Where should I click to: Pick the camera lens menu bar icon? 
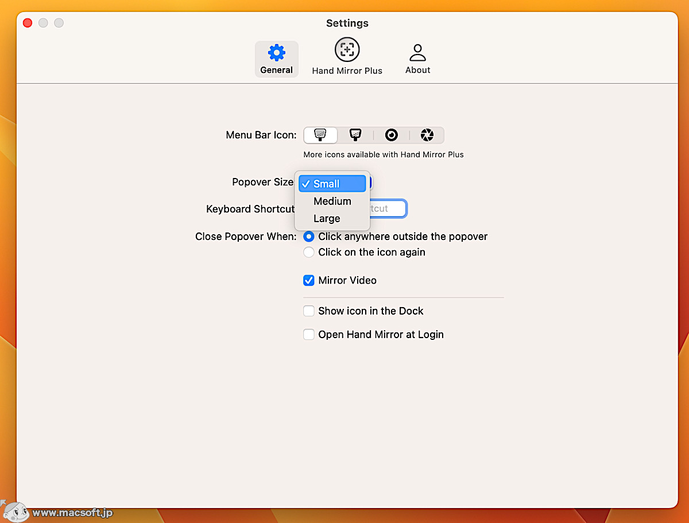pyautogui.click(x=392, y=135)
